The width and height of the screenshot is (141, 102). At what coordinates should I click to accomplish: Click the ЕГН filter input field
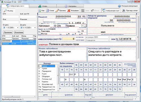click(11, 17)
